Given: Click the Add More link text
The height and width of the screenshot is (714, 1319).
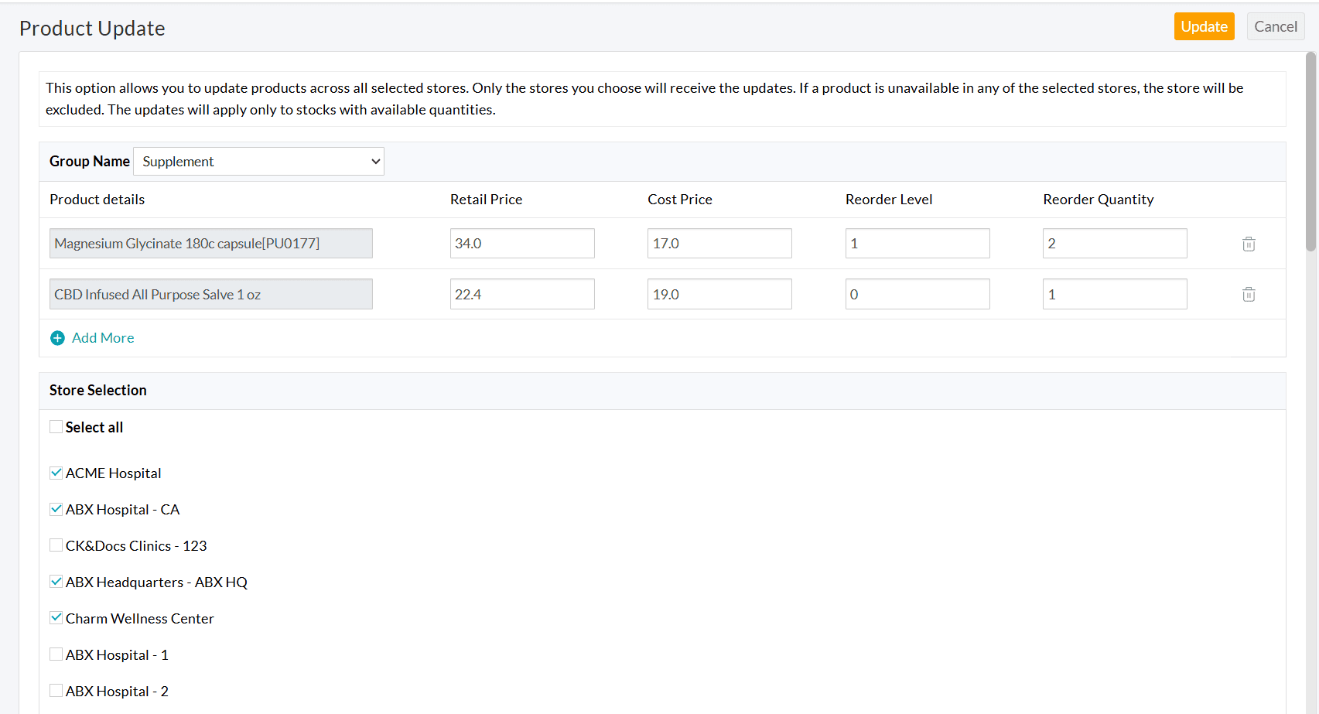Looking at the screenshot, I should point(103,338).
